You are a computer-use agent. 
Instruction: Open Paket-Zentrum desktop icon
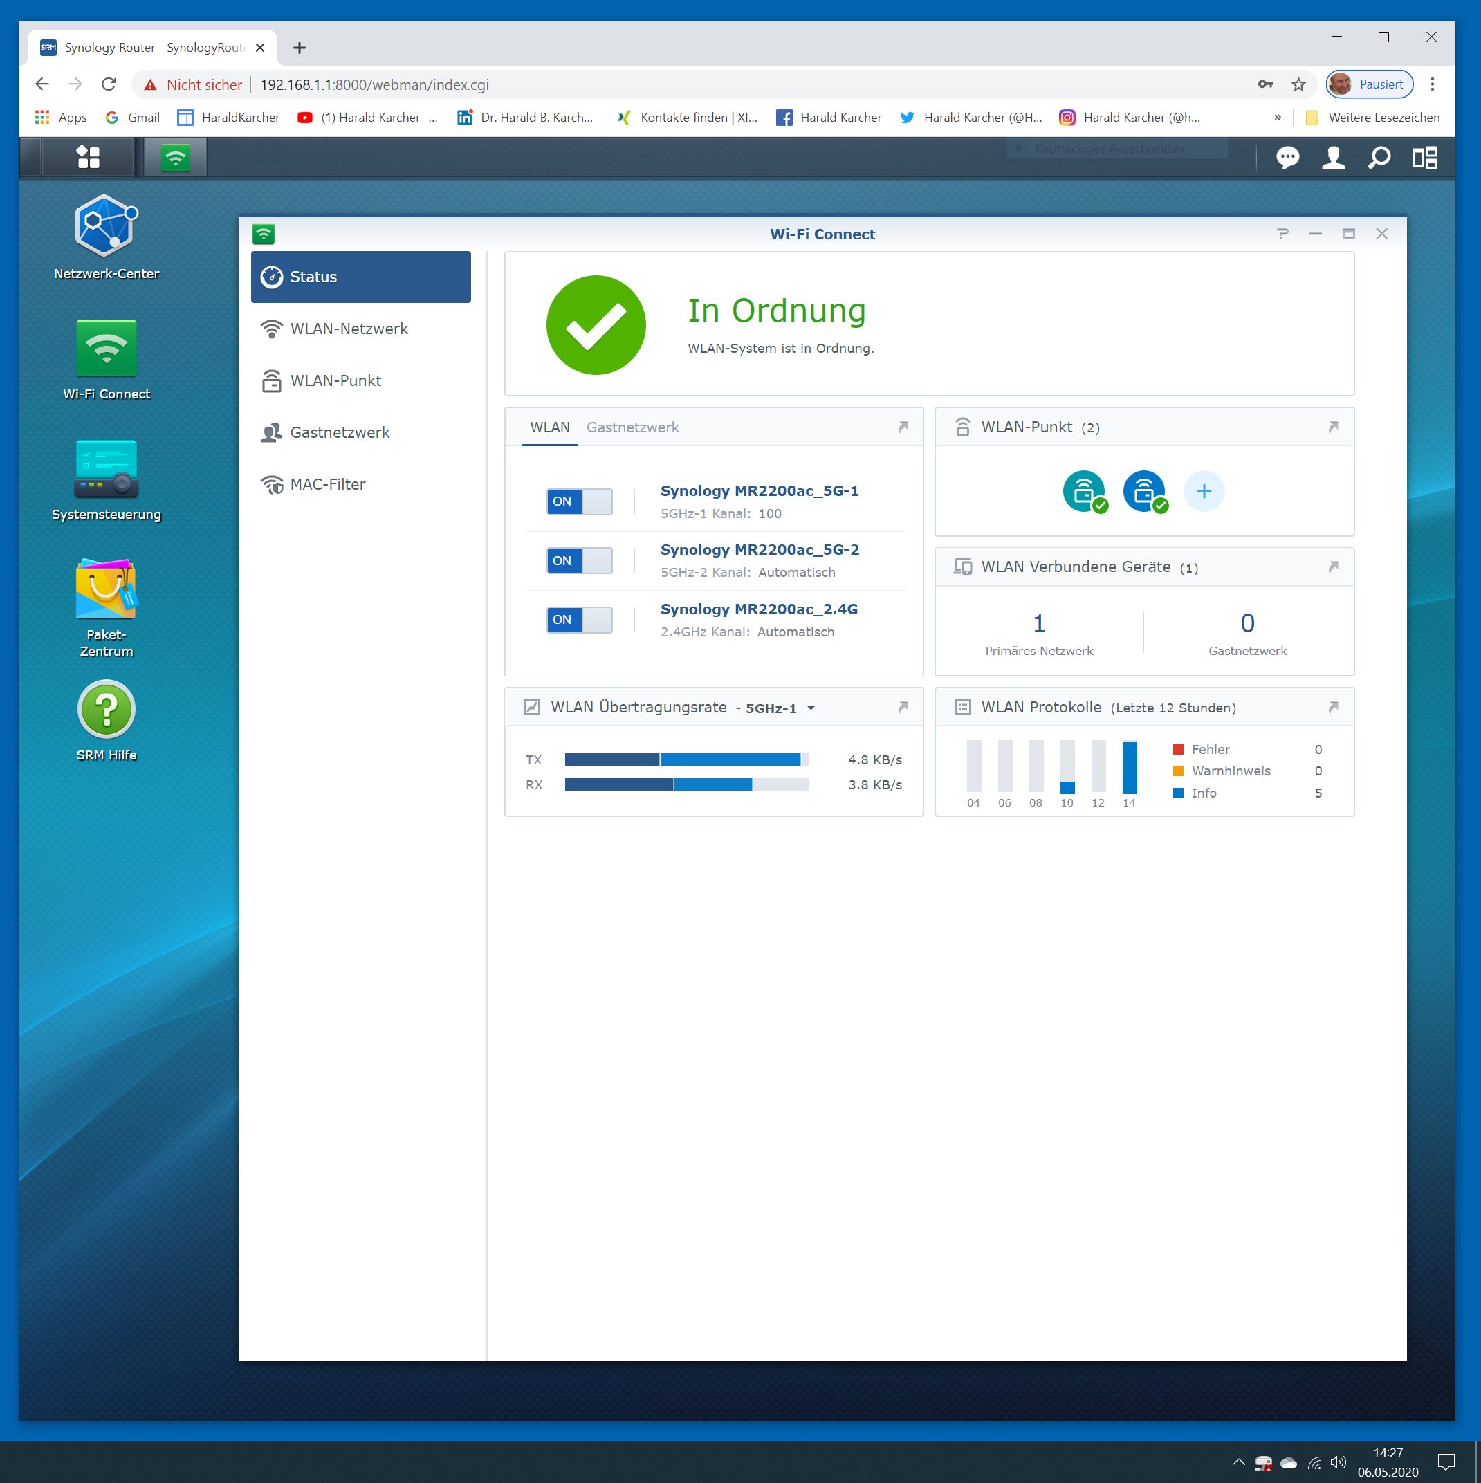tap(106, 589)
